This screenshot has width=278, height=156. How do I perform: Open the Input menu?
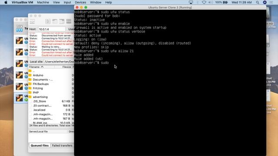(67, 3)
